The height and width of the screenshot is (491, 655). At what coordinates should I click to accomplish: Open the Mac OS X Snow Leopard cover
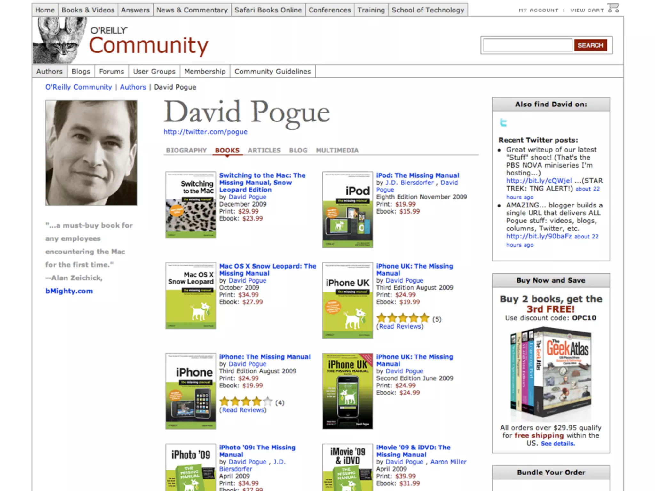(191, 296)
